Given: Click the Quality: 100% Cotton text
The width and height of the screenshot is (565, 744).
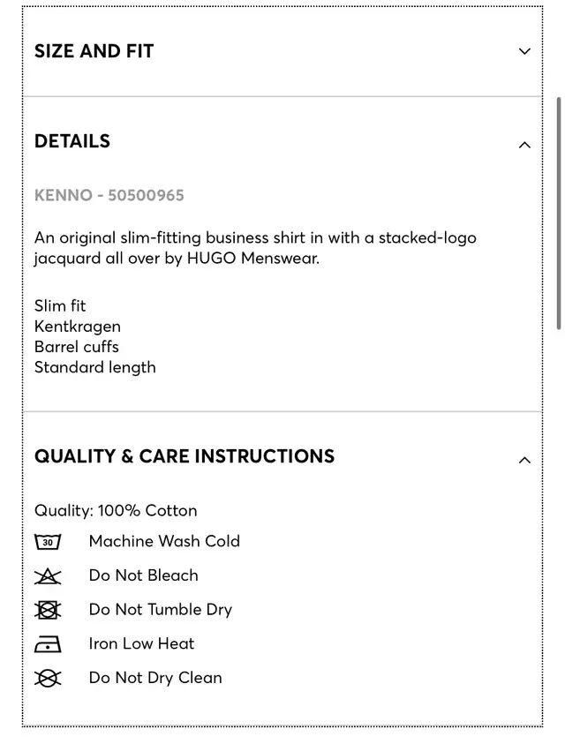Looking at the screenshot, I should (116, 511).
